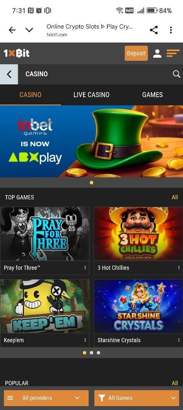Open options dots for 3 Hot Chillies
Image resolution: width=183 pixels, height=410 pixels.
[179, 268]
